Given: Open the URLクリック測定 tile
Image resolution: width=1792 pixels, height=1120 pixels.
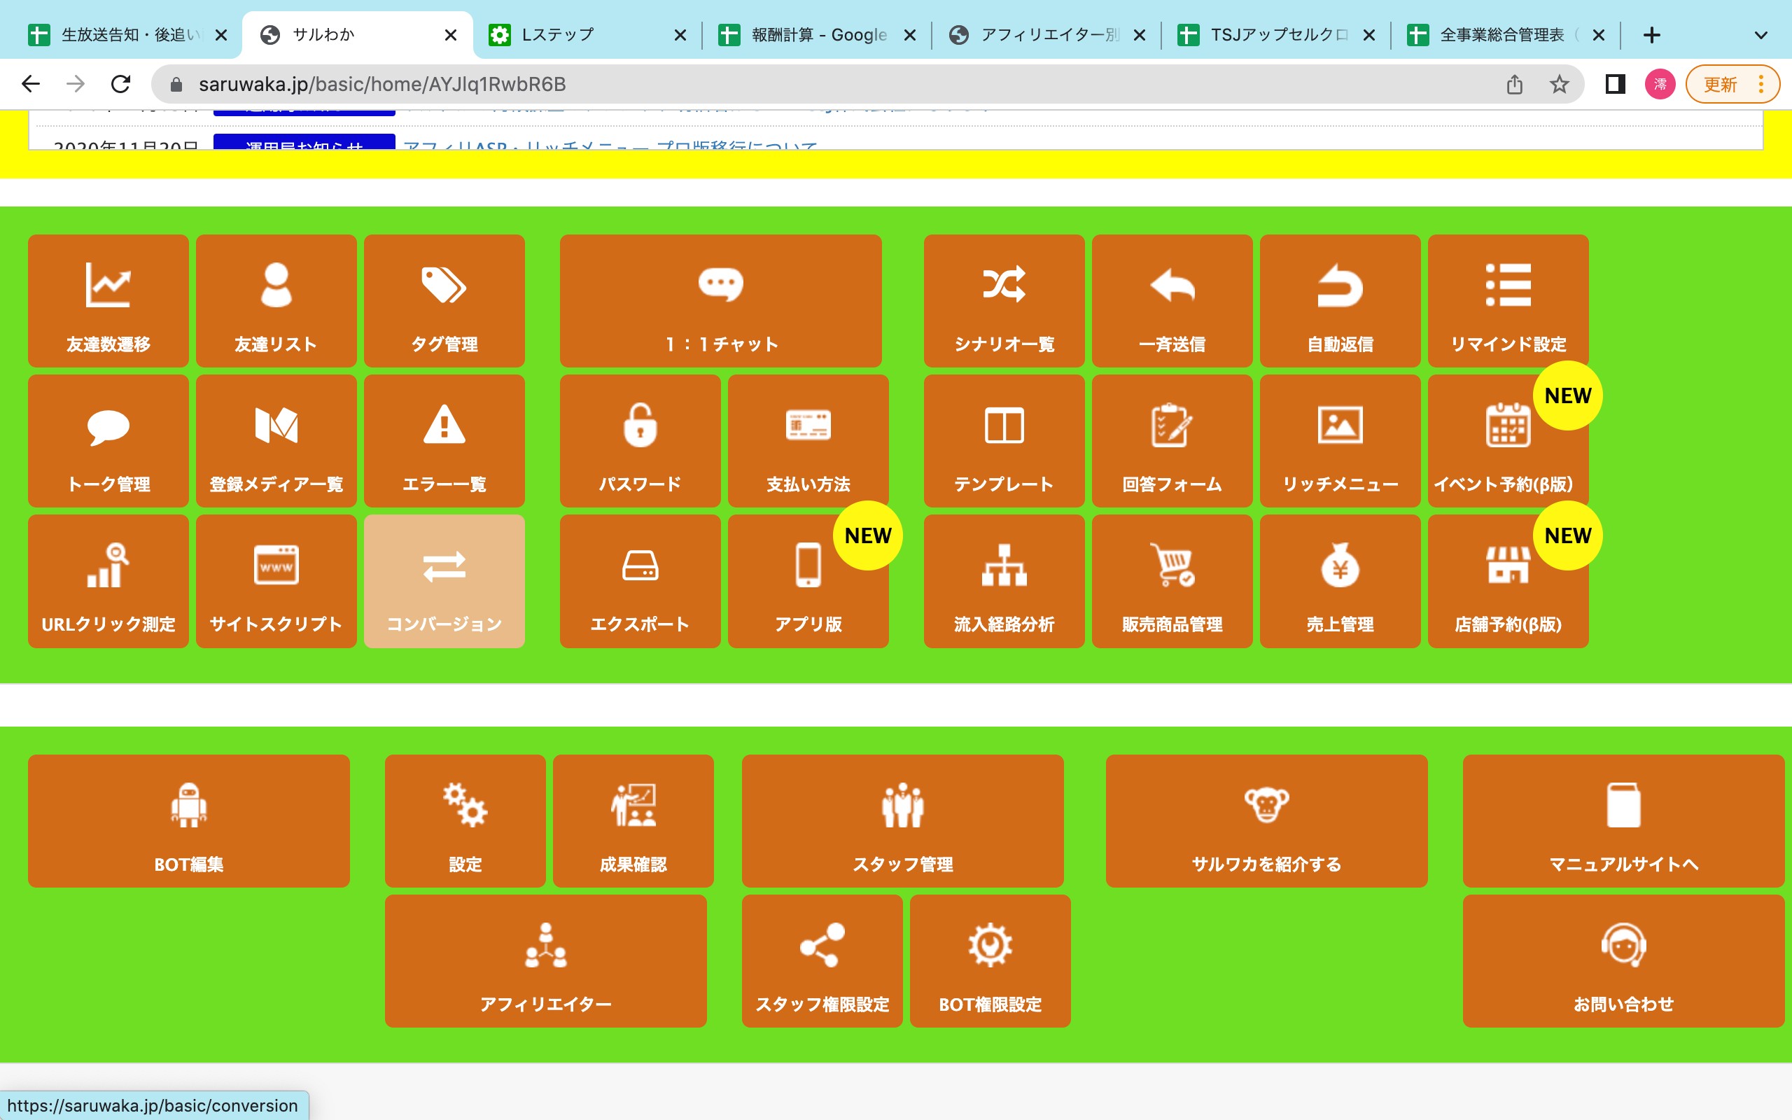Looking at the screenshot, I should coord(108,582).
